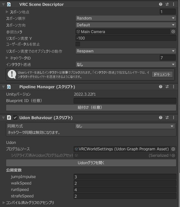The width and height of the screenshot is (180, 207).
Task: Open Pipeline Manager kebab menu
Action: point(174,87)
